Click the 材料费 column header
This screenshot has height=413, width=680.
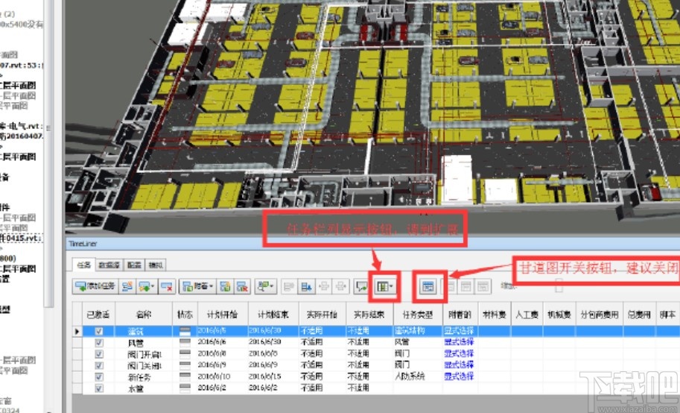pos(495,314)
